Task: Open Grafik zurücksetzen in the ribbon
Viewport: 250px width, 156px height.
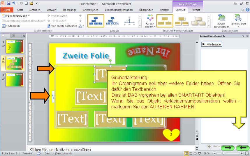Action: click(221, 21)
